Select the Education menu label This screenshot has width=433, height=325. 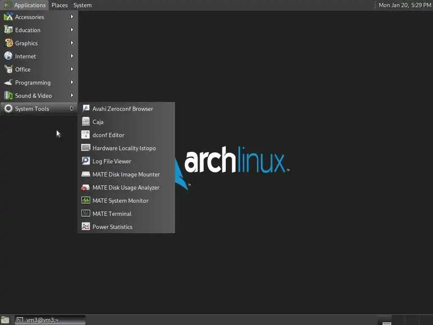coord(27,30)
